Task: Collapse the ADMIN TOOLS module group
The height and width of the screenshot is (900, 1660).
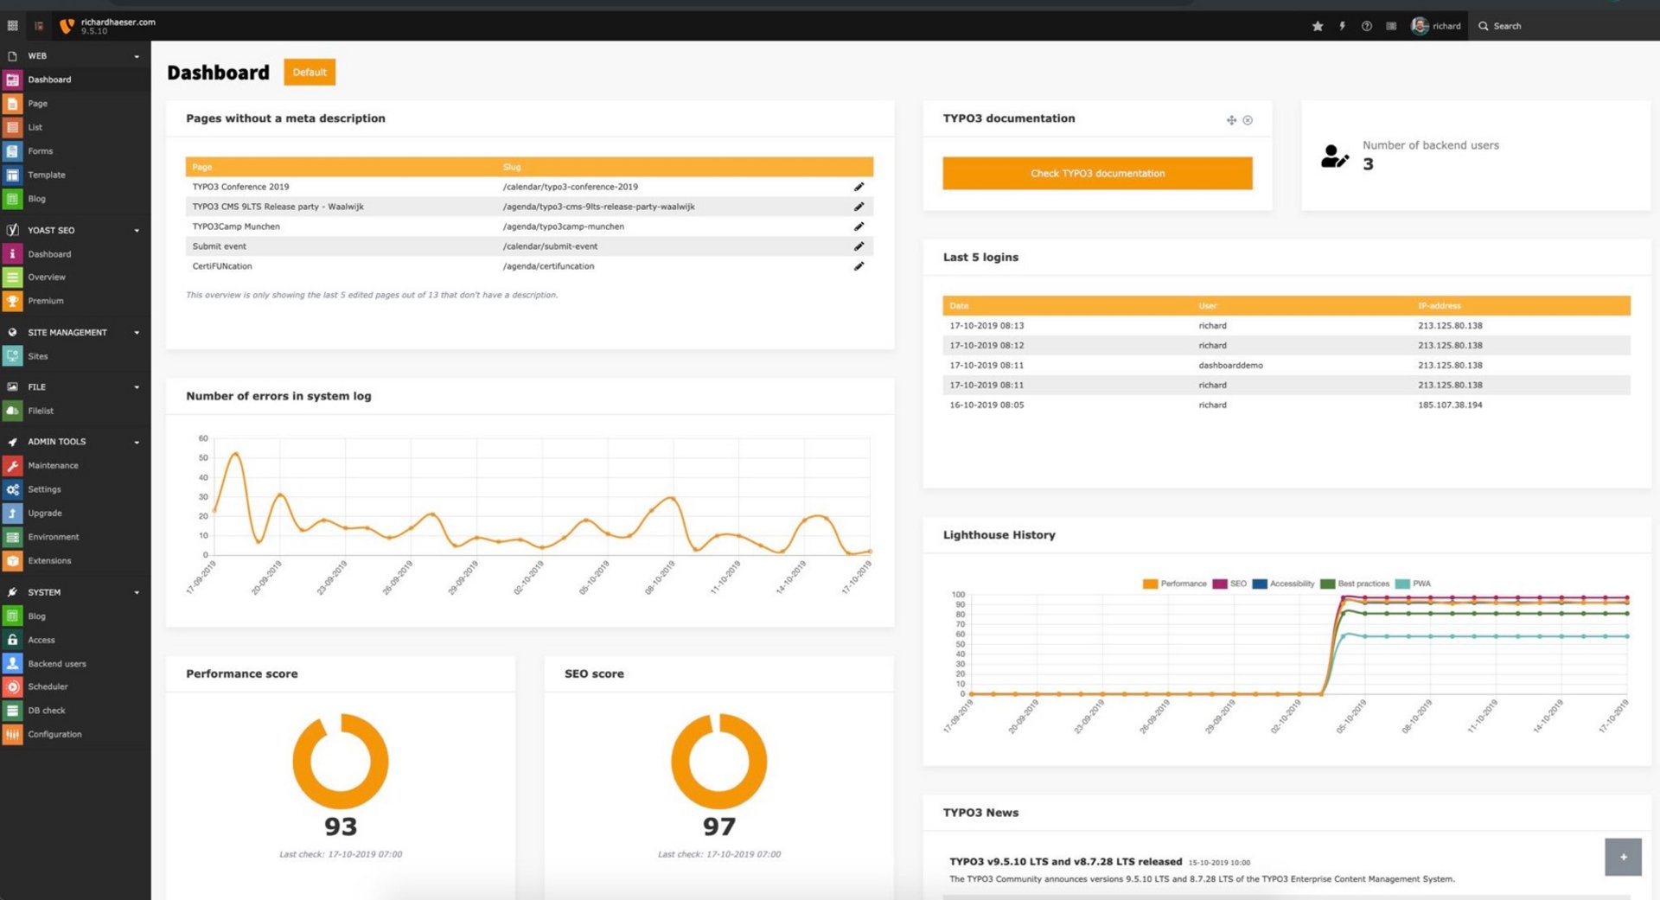Action: click(75, 442)
